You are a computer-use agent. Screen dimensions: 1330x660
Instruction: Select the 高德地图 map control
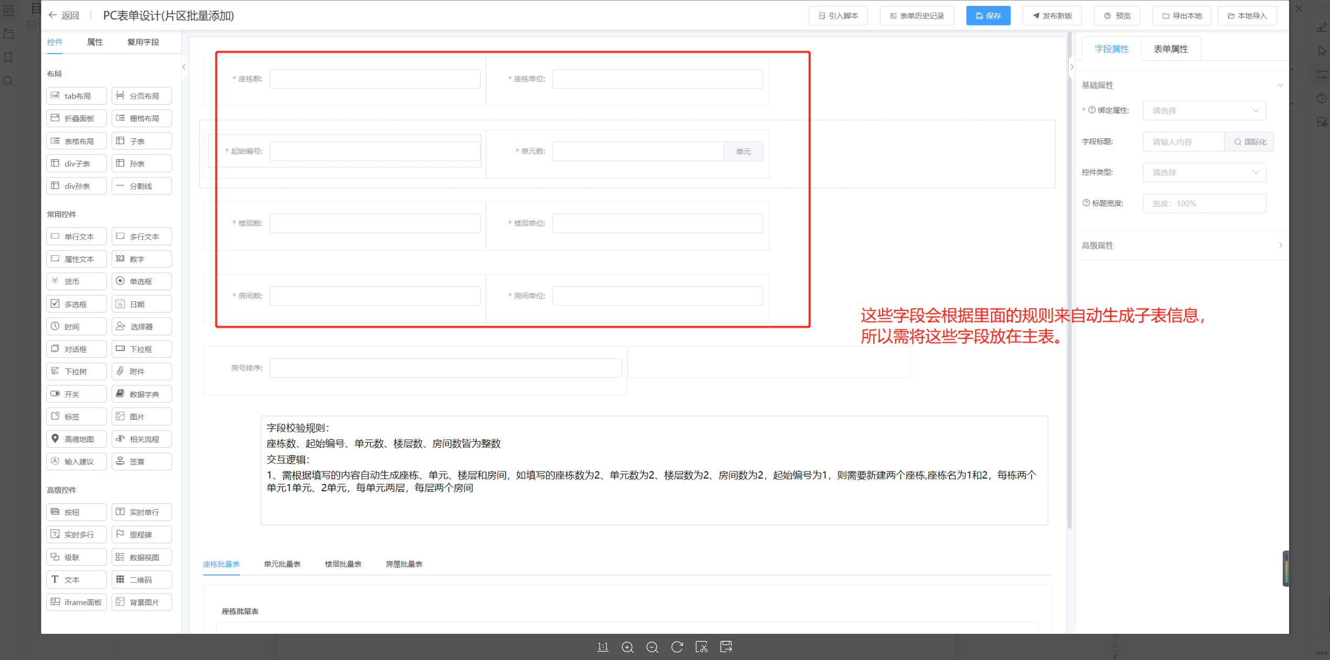pos(77,439)
